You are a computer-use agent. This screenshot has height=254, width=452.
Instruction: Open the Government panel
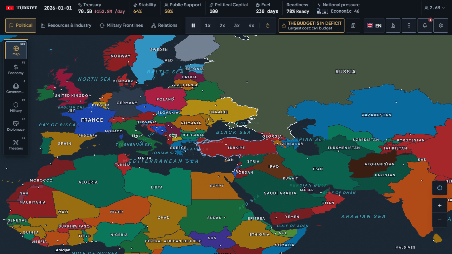pos(16,88)
